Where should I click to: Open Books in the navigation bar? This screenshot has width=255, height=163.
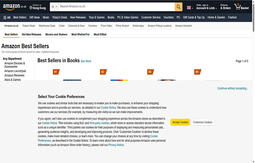(x=111, y=17)
